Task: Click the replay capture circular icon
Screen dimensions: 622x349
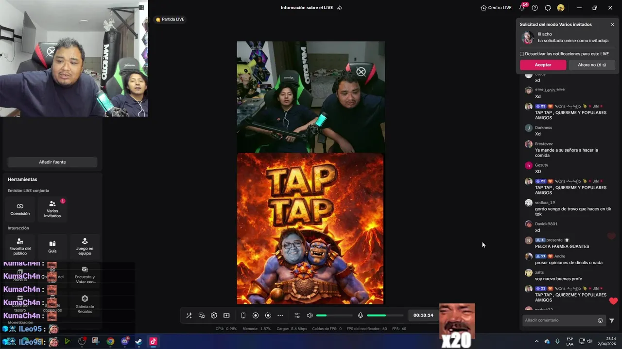Action: tap(268, 316)
